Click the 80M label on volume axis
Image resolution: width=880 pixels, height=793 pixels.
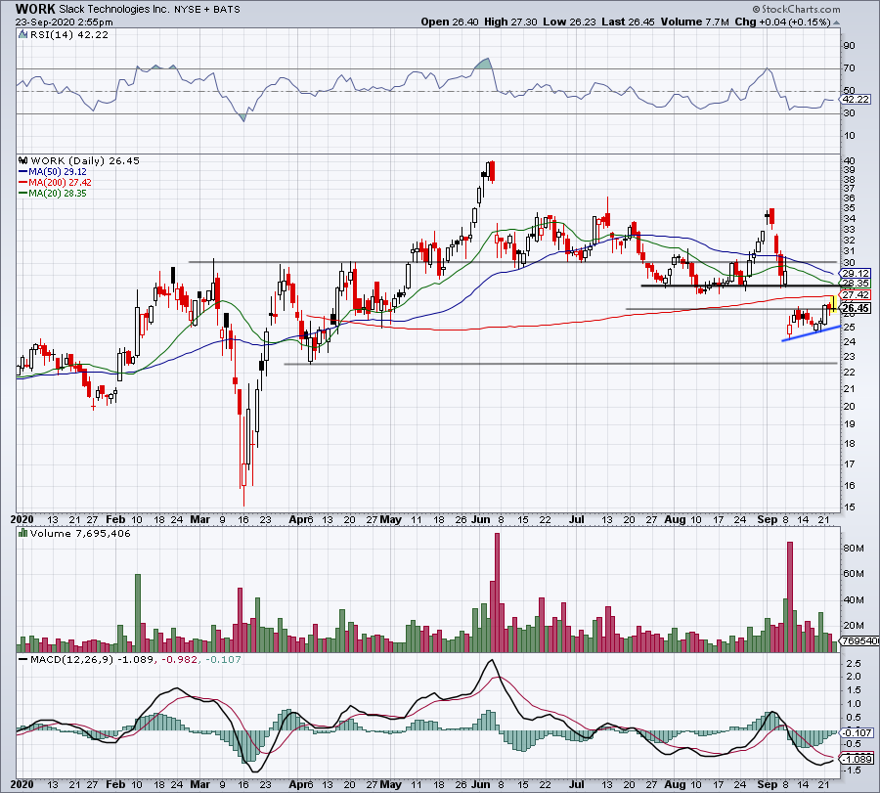pos(853,549)
